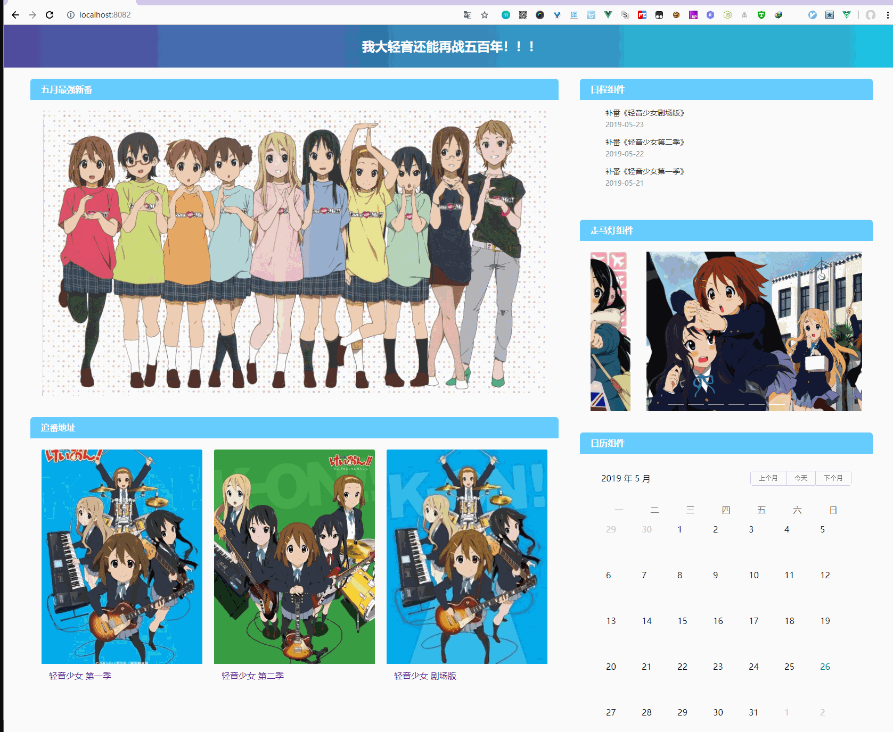Viewport: 893px width, 732px height.
Task: Open the QR code extension icon
Action: 523,15
